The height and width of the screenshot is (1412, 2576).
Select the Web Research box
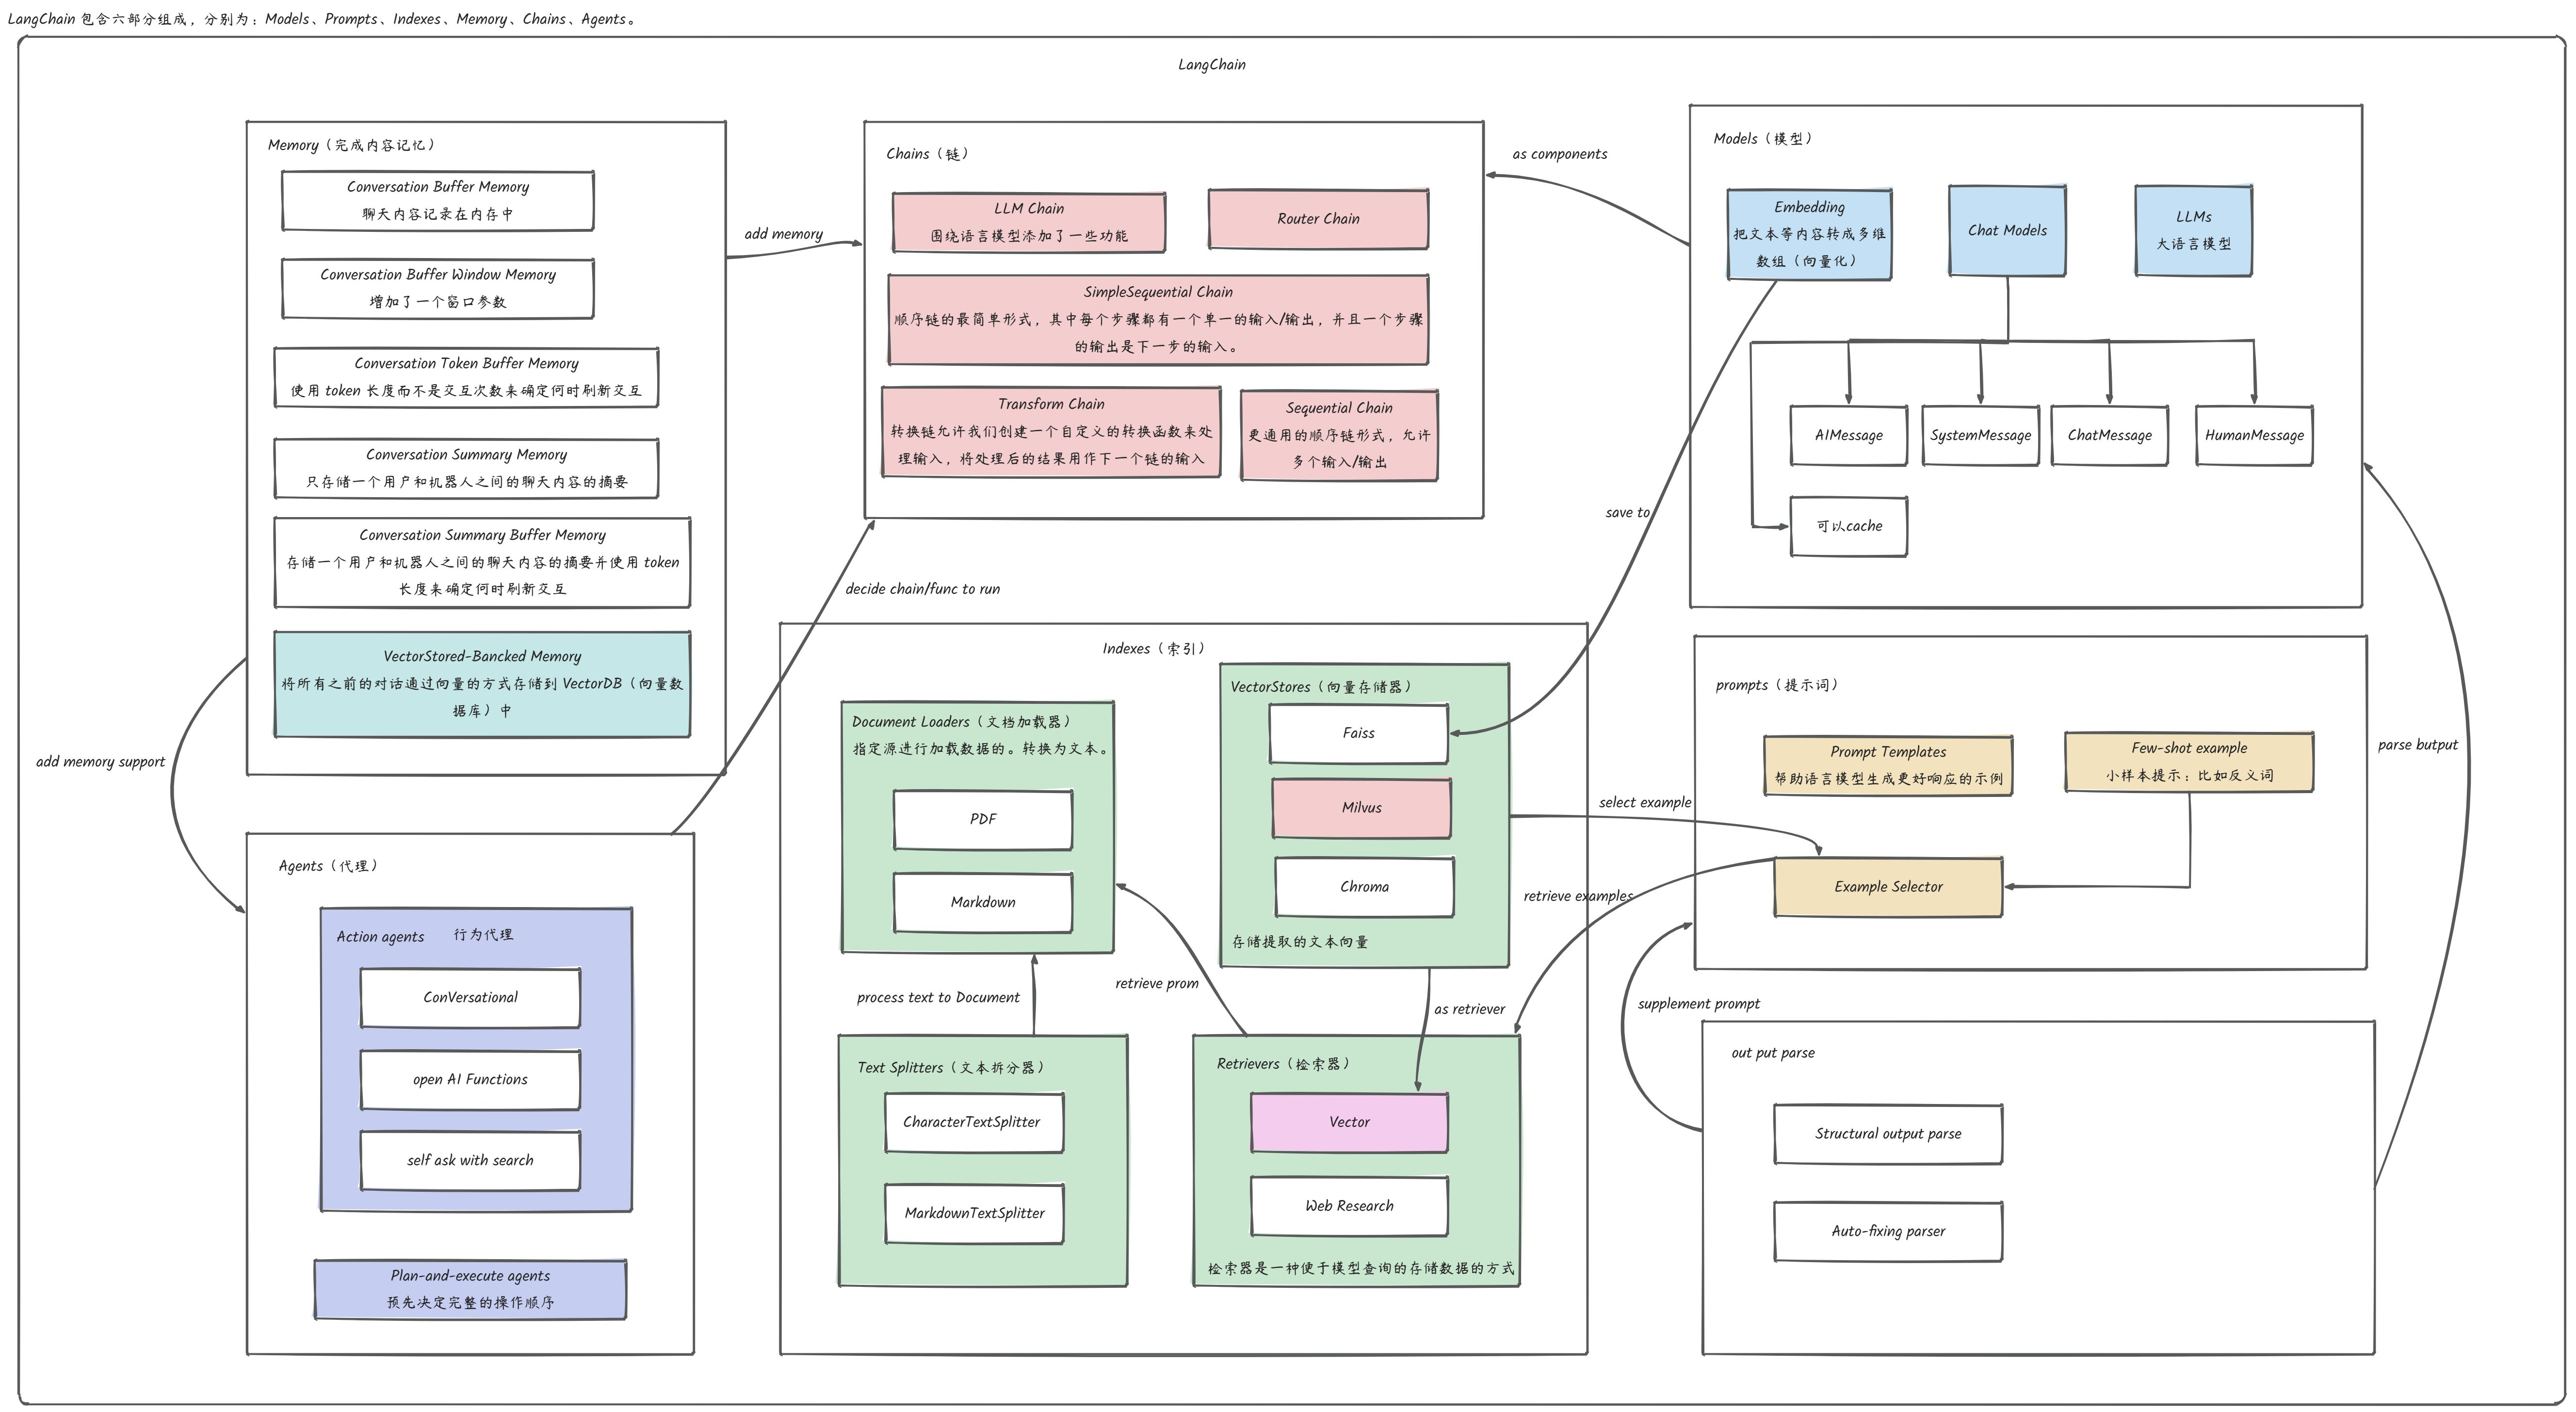tap(1349, 1206)
